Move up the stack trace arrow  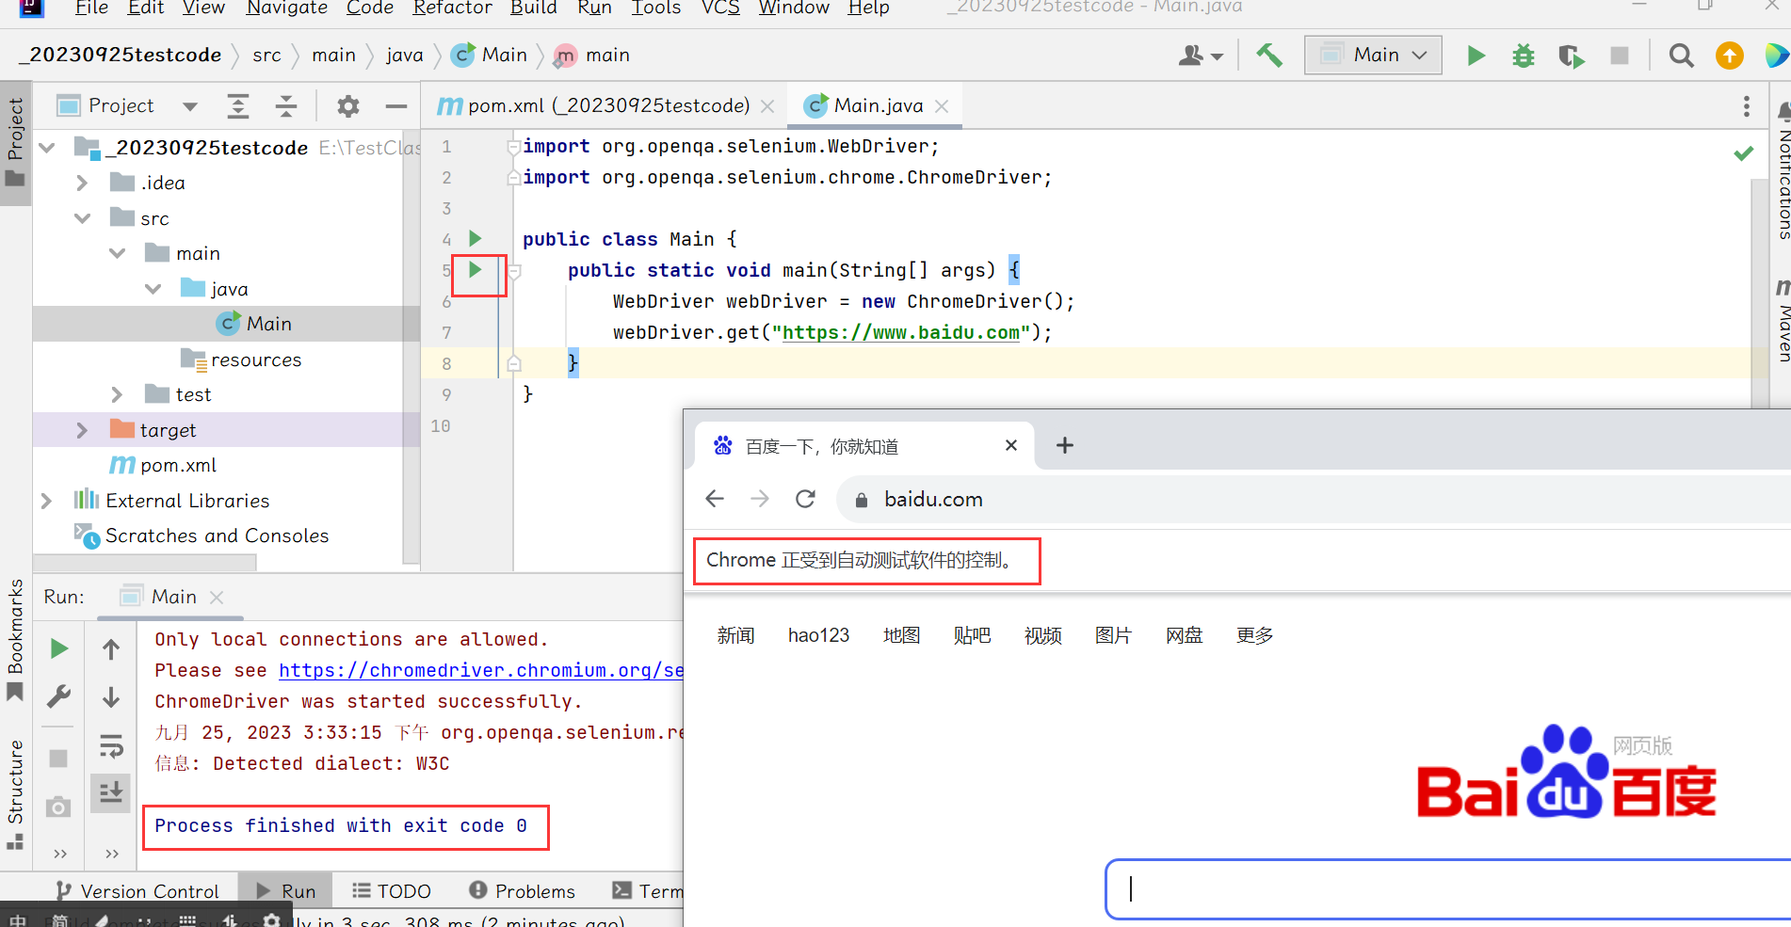[111, 648]
